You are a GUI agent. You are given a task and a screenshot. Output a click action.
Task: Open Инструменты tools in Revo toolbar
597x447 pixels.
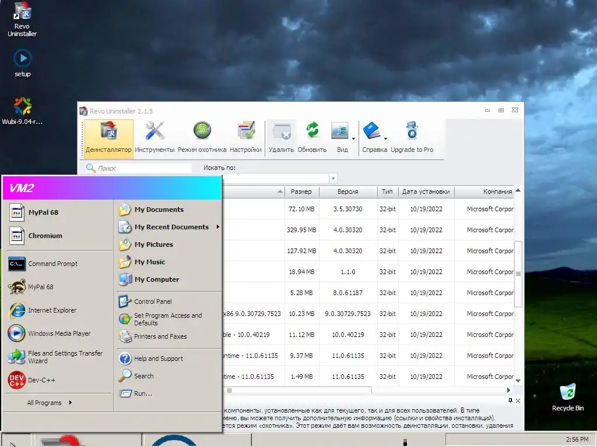pyautogui.click(x=154, y=137)
